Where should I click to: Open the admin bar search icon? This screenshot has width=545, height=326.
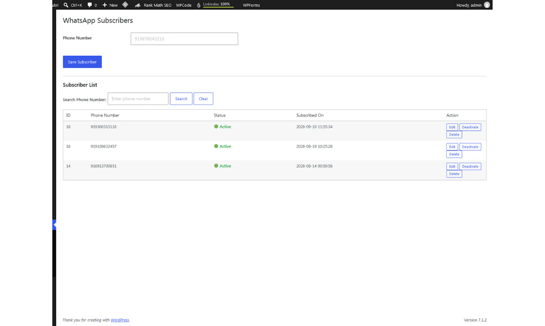(66, 5)
